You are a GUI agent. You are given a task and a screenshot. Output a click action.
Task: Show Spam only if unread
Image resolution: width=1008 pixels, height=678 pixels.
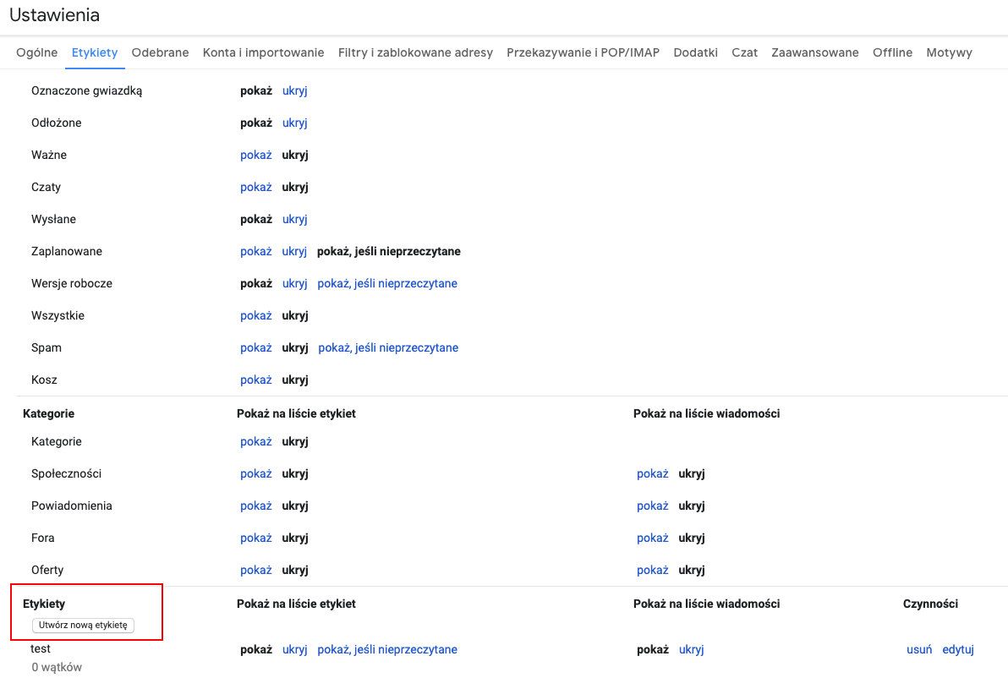point(387,347)
